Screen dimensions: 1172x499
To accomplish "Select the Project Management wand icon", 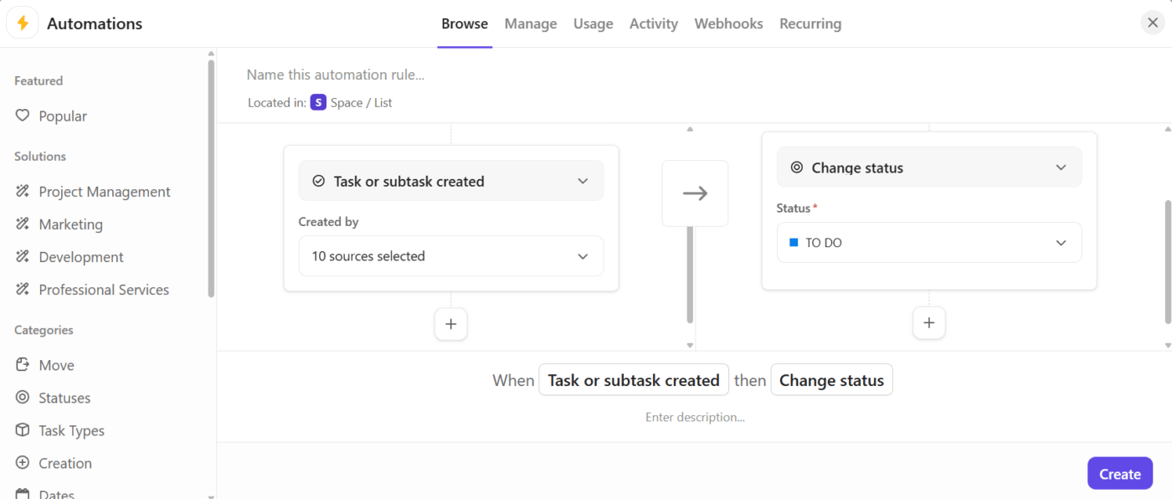I will click(23, 192).
